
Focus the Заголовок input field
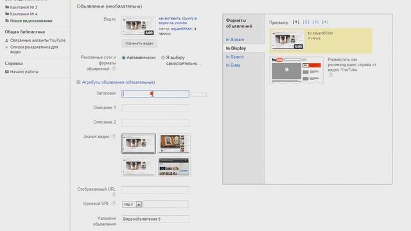coord(155,94)
